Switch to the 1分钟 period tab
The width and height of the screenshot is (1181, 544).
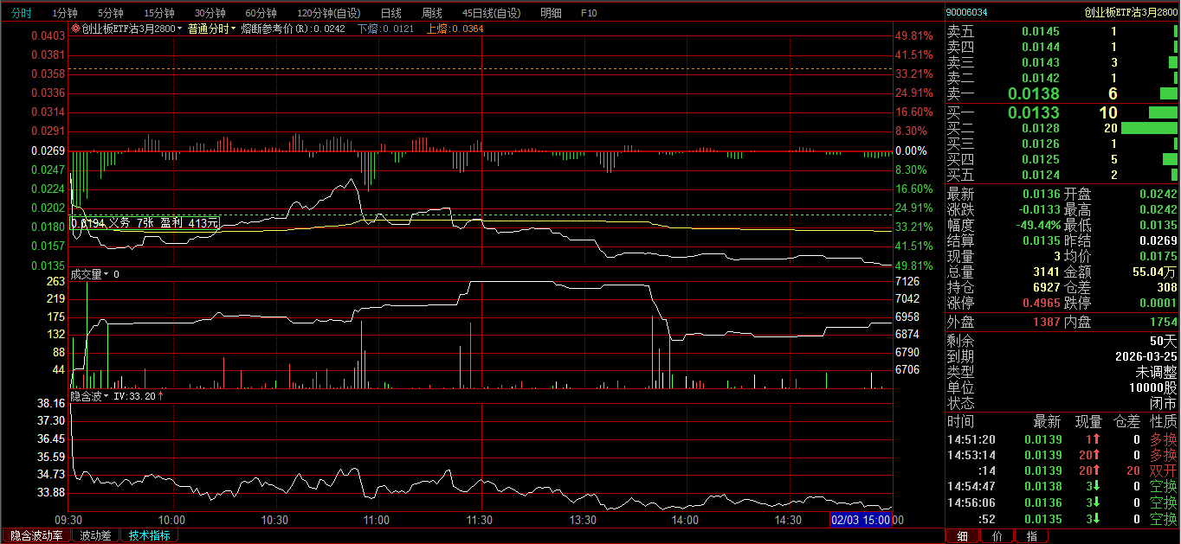pyautogui.click(x=65, y=13)
